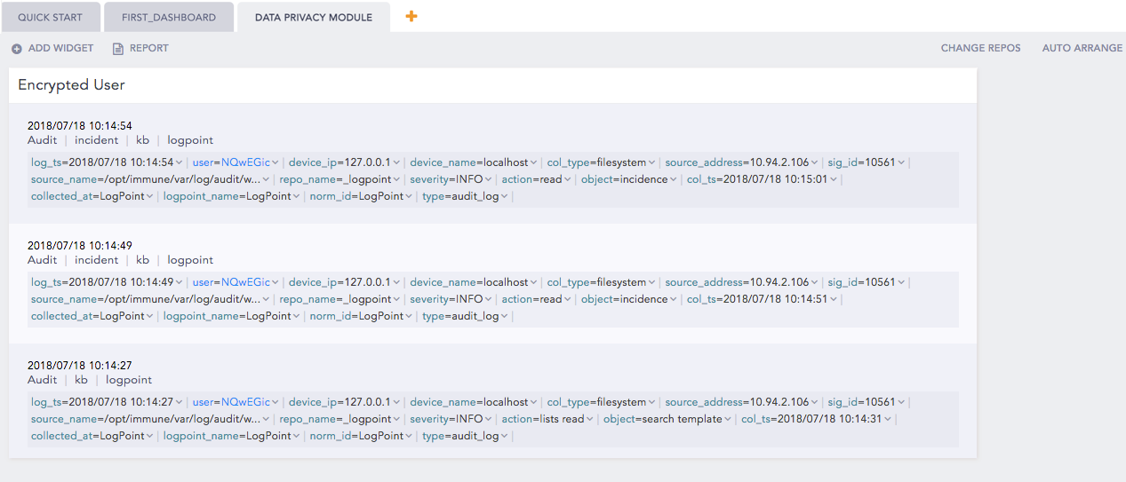The image size is (1126, 482).
Task: Click the logpoint tag in third log entry
Action: coord(129,380)
